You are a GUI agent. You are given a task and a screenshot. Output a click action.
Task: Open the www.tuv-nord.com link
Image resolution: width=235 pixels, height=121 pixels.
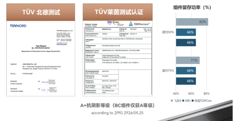(62, 44)
